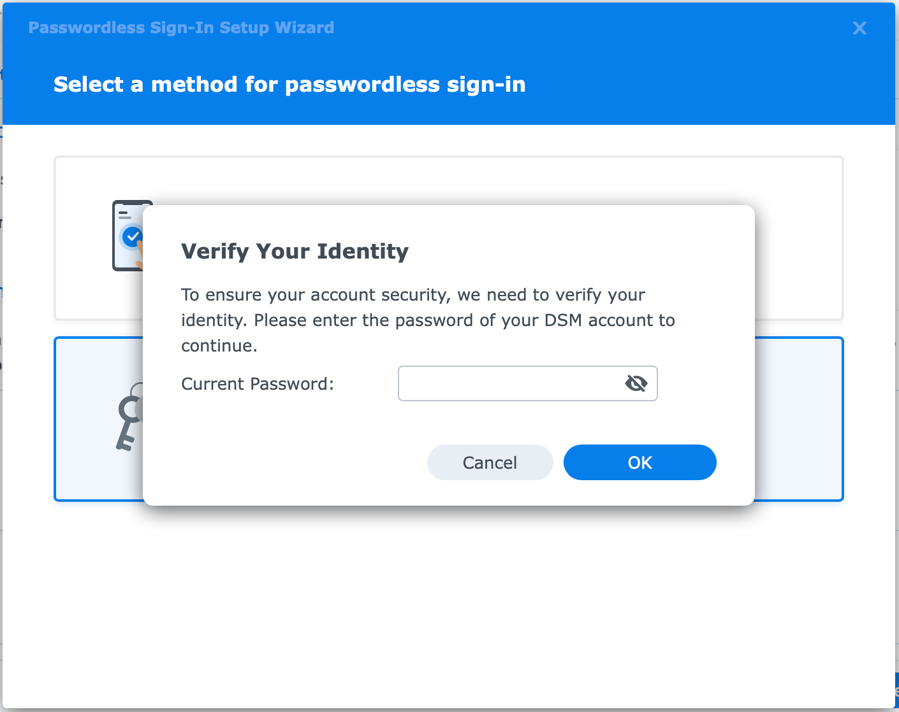
Task: Click the crossed-out eye icon in the password box
Action: tap(636, 383)
